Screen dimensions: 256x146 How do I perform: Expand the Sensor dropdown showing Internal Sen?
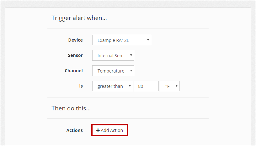113,55
